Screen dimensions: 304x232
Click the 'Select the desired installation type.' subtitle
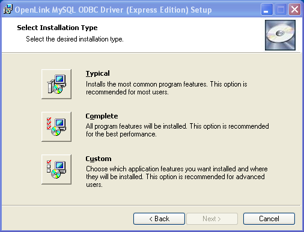tap(74, 39)
